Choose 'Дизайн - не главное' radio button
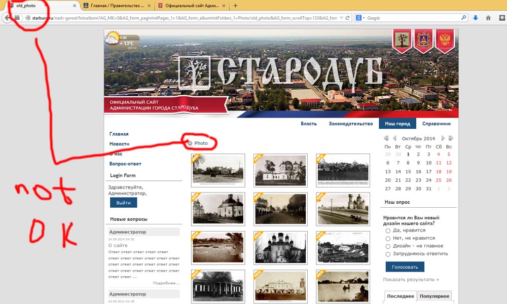 [388, 246]
